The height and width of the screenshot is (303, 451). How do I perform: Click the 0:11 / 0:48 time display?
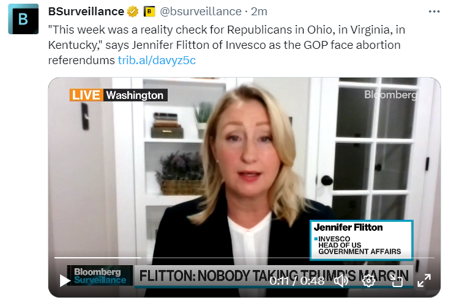tap(297, 280)
